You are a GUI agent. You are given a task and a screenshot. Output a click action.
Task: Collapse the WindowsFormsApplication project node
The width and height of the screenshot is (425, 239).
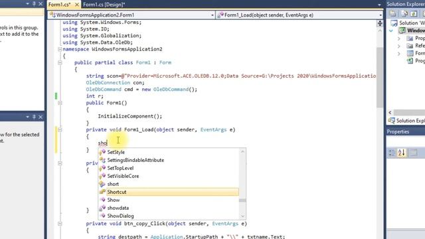(391, 31)
